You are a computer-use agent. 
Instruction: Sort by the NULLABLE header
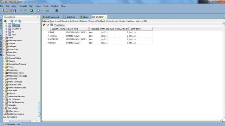pyautogui.click(x=94, y=29)
